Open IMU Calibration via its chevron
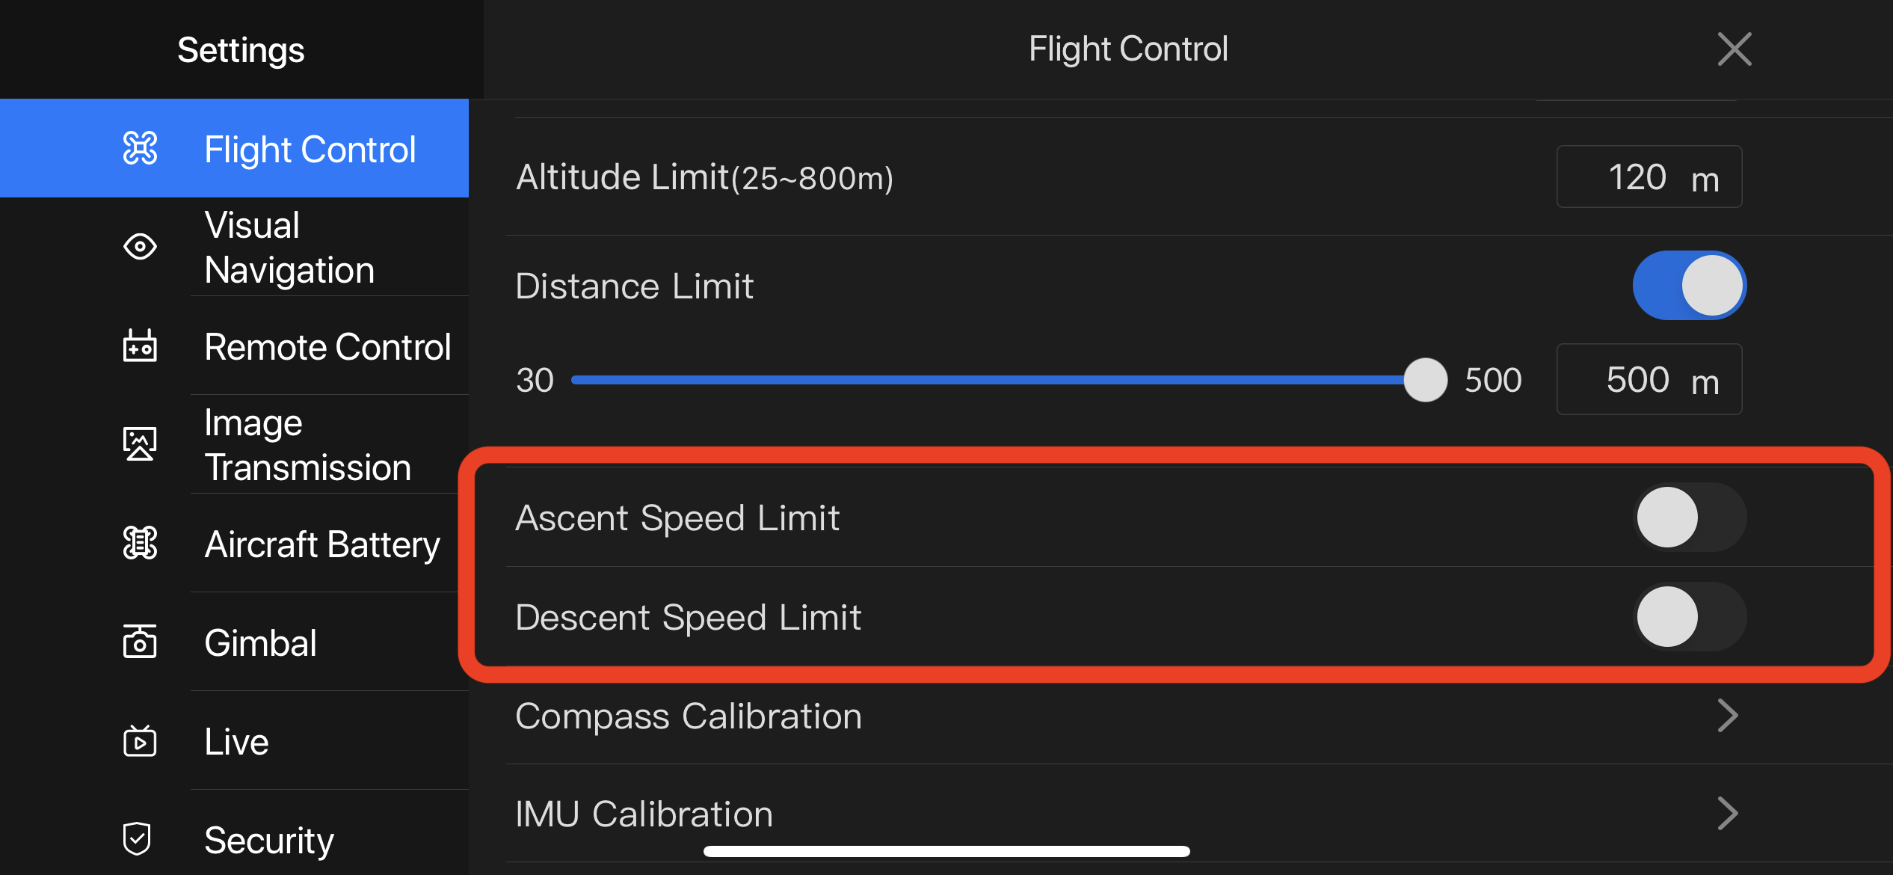This screenshot has width=1893, height=875. point(1727,813)
